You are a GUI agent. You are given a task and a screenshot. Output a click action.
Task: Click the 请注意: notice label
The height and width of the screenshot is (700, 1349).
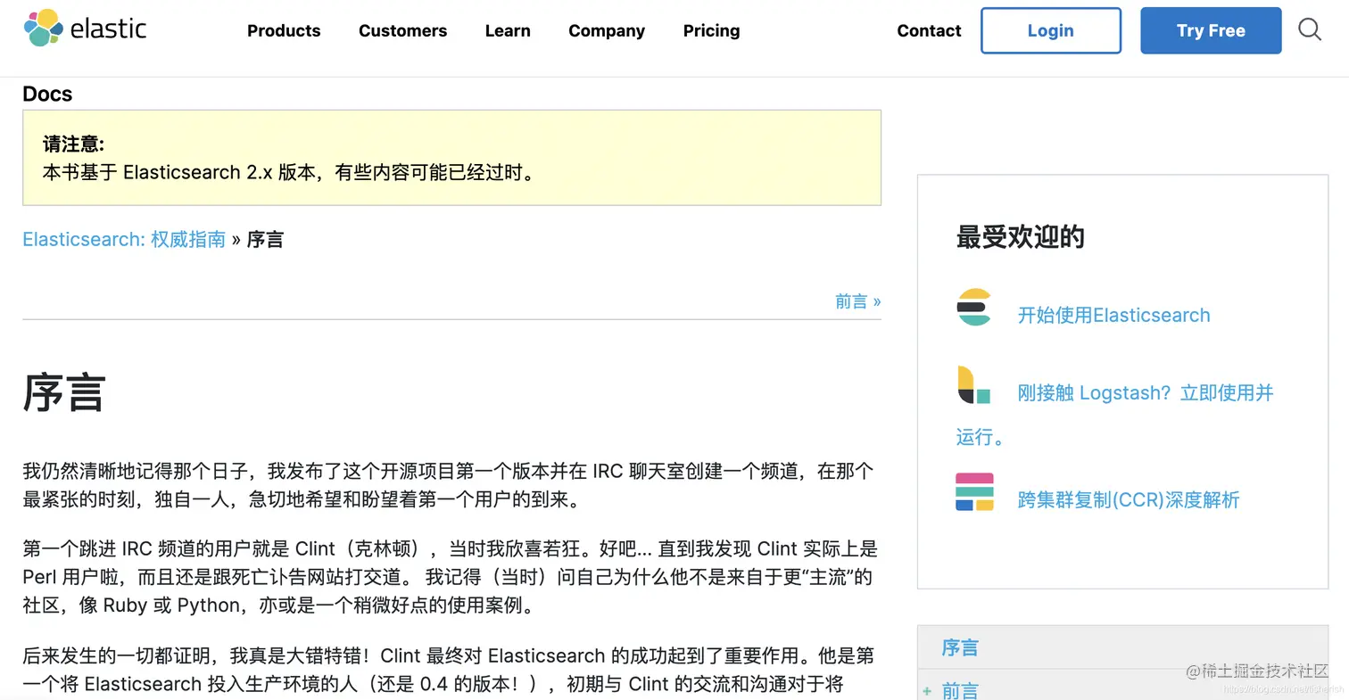(73, 144)
